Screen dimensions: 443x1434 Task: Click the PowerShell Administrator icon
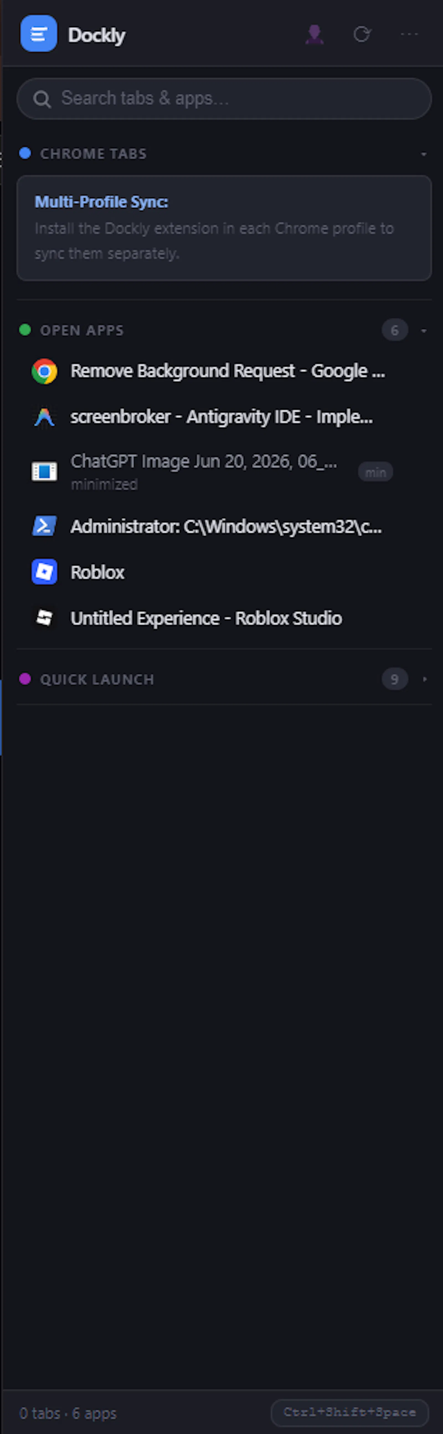coord(45,526)
